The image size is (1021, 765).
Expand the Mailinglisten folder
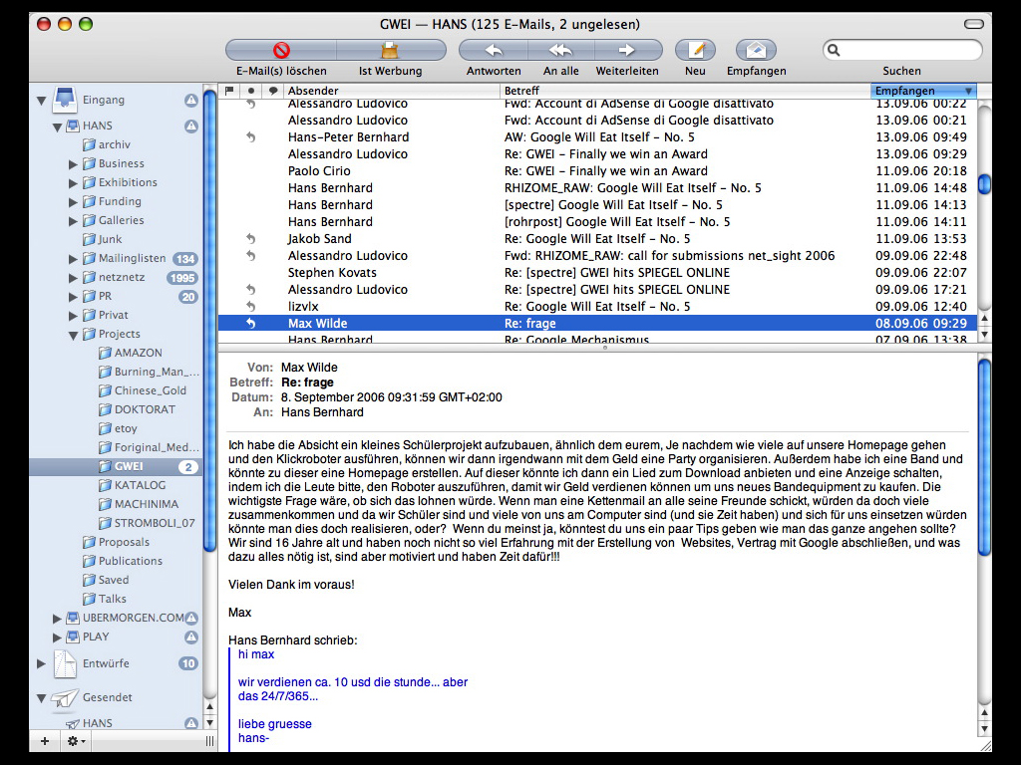click(74, 259)
